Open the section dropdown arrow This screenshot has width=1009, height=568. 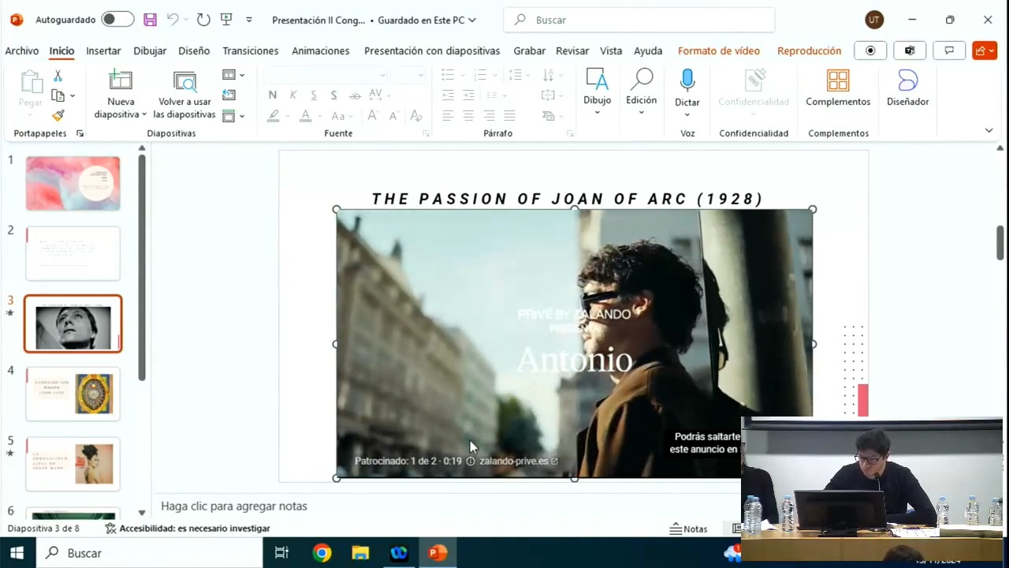(x=242, y=116)
